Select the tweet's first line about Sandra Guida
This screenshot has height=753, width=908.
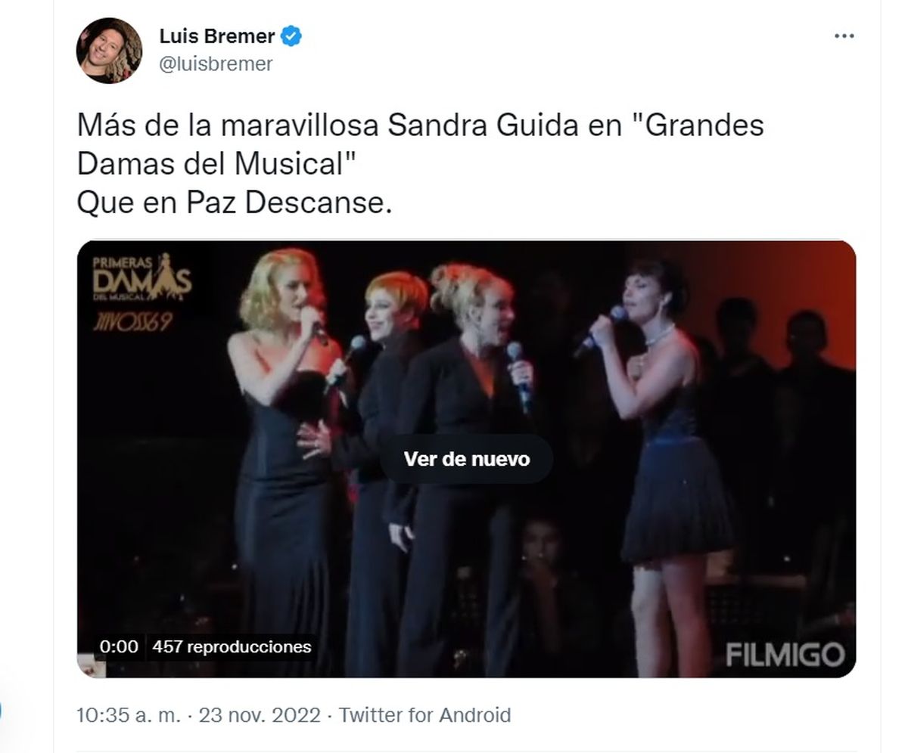click(421, 125)
